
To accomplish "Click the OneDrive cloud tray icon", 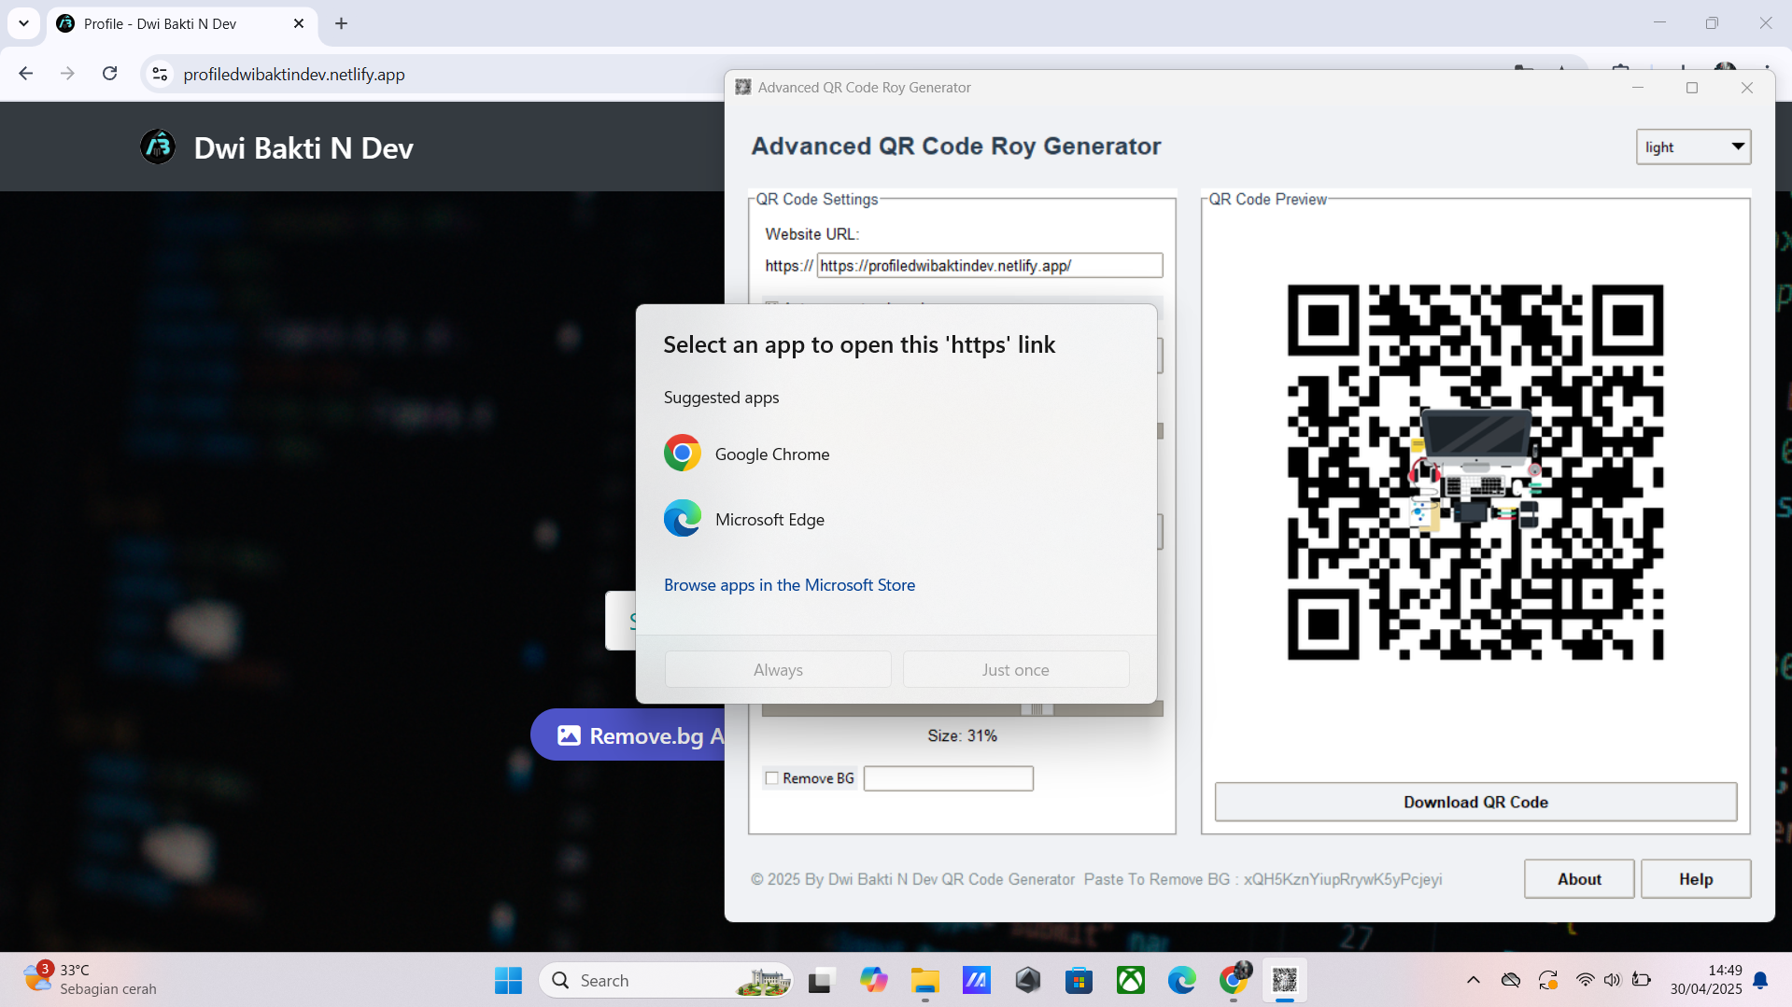I will [1511, 980].
